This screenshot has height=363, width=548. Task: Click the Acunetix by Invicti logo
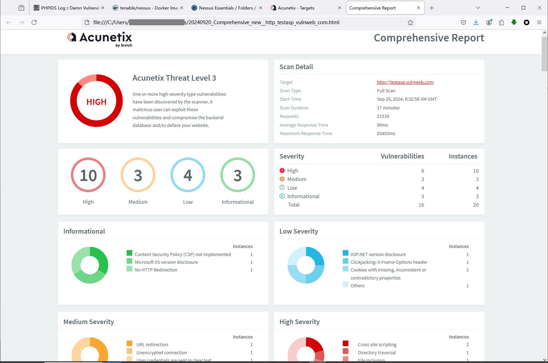click(x=100, y=39)
